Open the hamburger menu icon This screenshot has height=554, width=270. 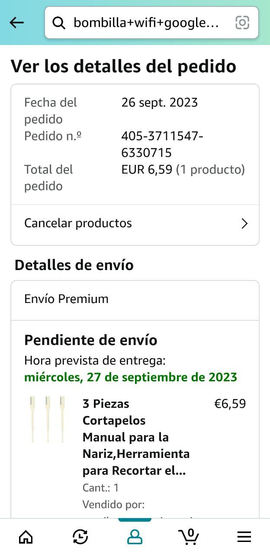click(244, 537)
